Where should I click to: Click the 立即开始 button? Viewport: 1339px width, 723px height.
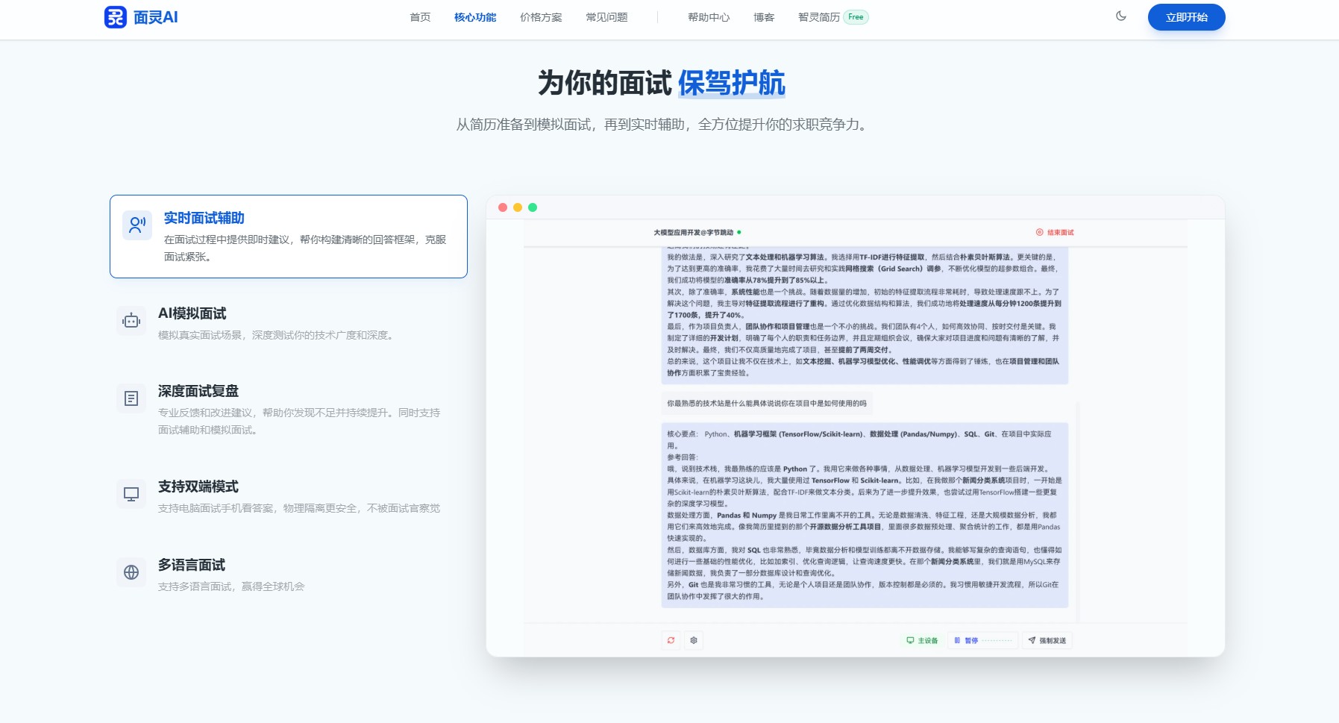[x=1185, y=16]
